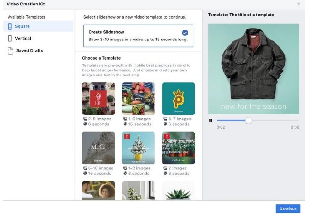The image size is (309, 214).
Task: Choose the snowy tree in mug template
Action: [138, 148]
